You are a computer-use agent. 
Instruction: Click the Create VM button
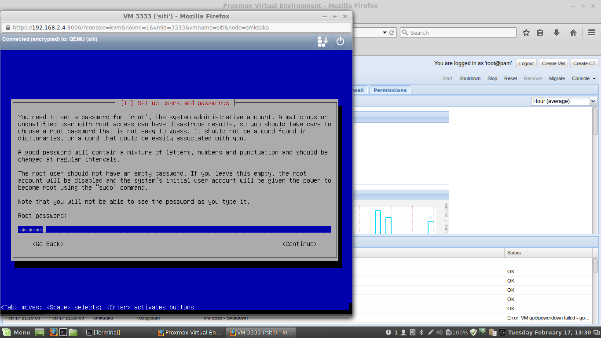tap(553, 63)
